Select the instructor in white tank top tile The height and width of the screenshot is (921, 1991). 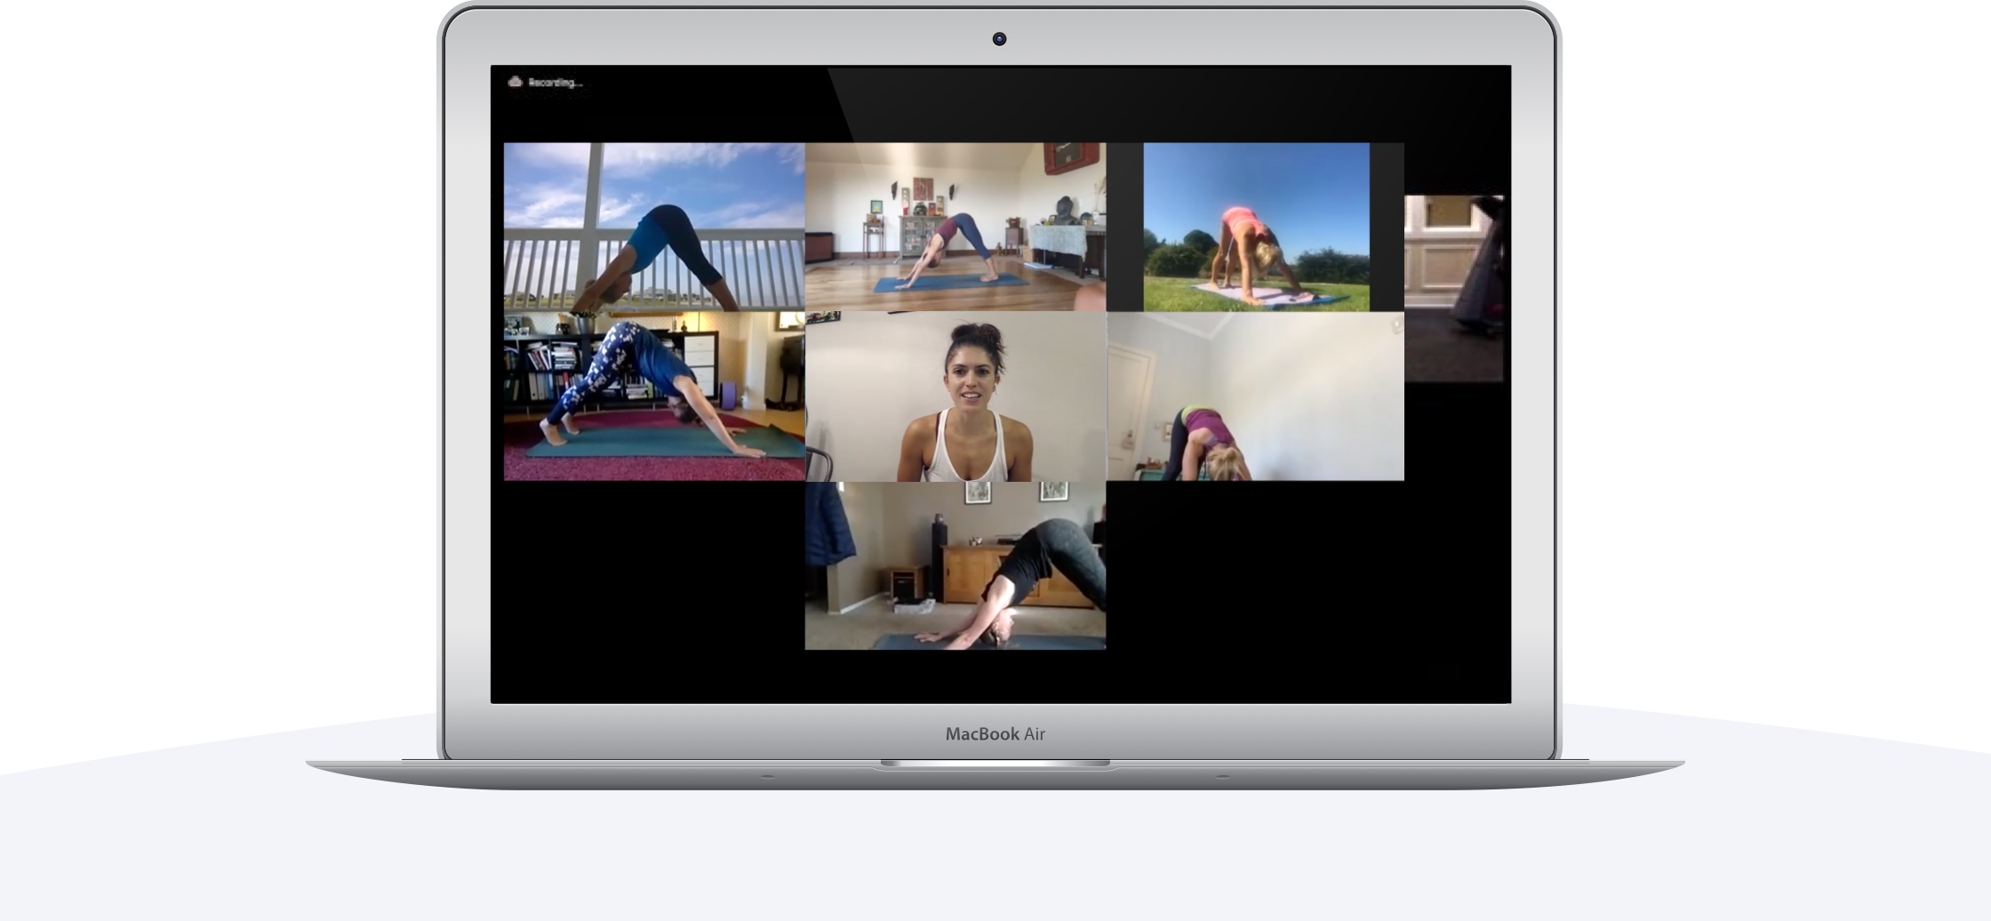coord(956,396)
